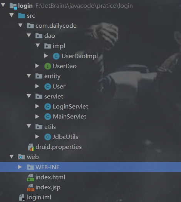Click the JdbcUtils class icon

click(x=48, y=137)
